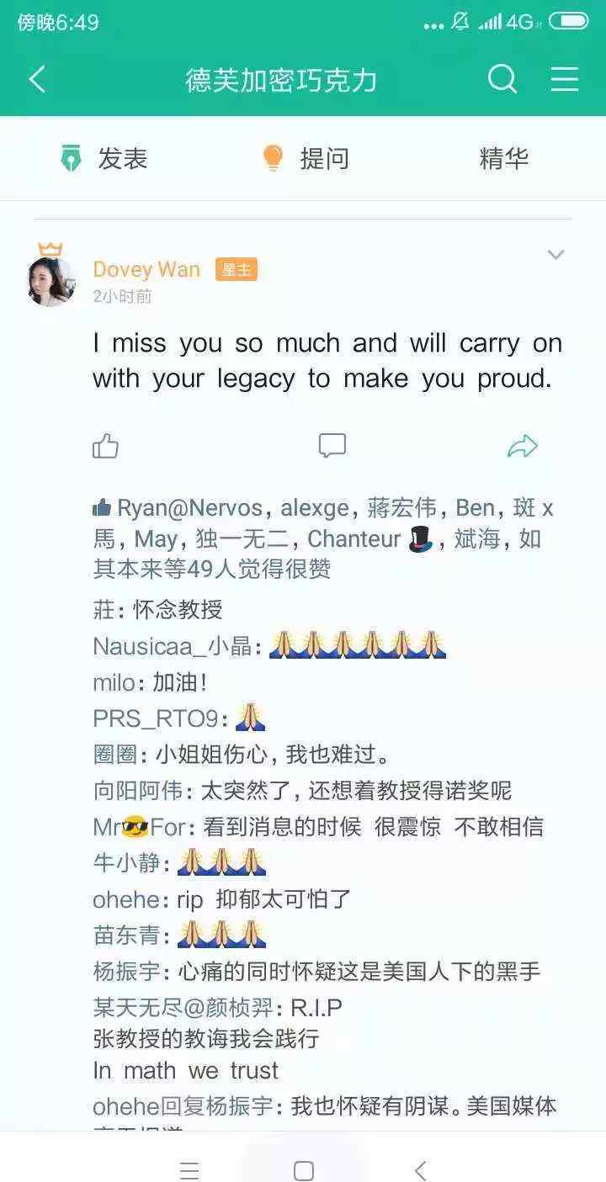The width and height of the screenshot is (606, 1182).
Task: Tap Dovey Wan's avatar photo
Action: click(x=51, y=281)
